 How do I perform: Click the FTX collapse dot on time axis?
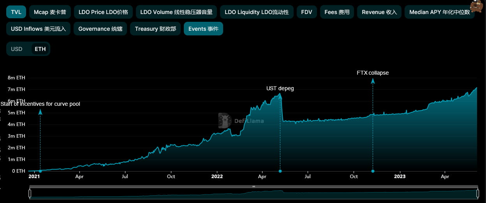coord(373,171)
